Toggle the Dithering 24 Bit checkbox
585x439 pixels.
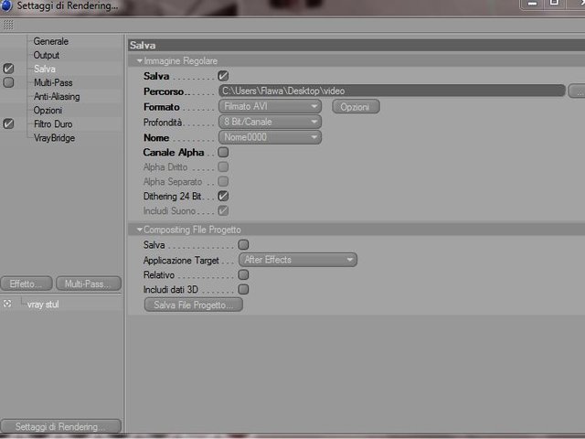[x=223, y=196]
